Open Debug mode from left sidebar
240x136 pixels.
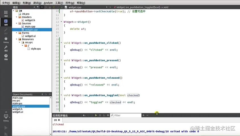6,40
